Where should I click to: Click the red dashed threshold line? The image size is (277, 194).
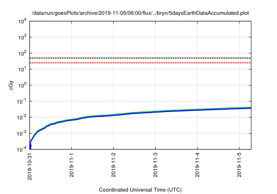[x=140, y=63]
